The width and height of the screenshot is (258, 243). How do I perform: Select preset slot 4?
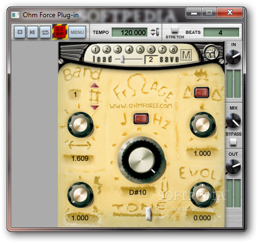point(129,49)
